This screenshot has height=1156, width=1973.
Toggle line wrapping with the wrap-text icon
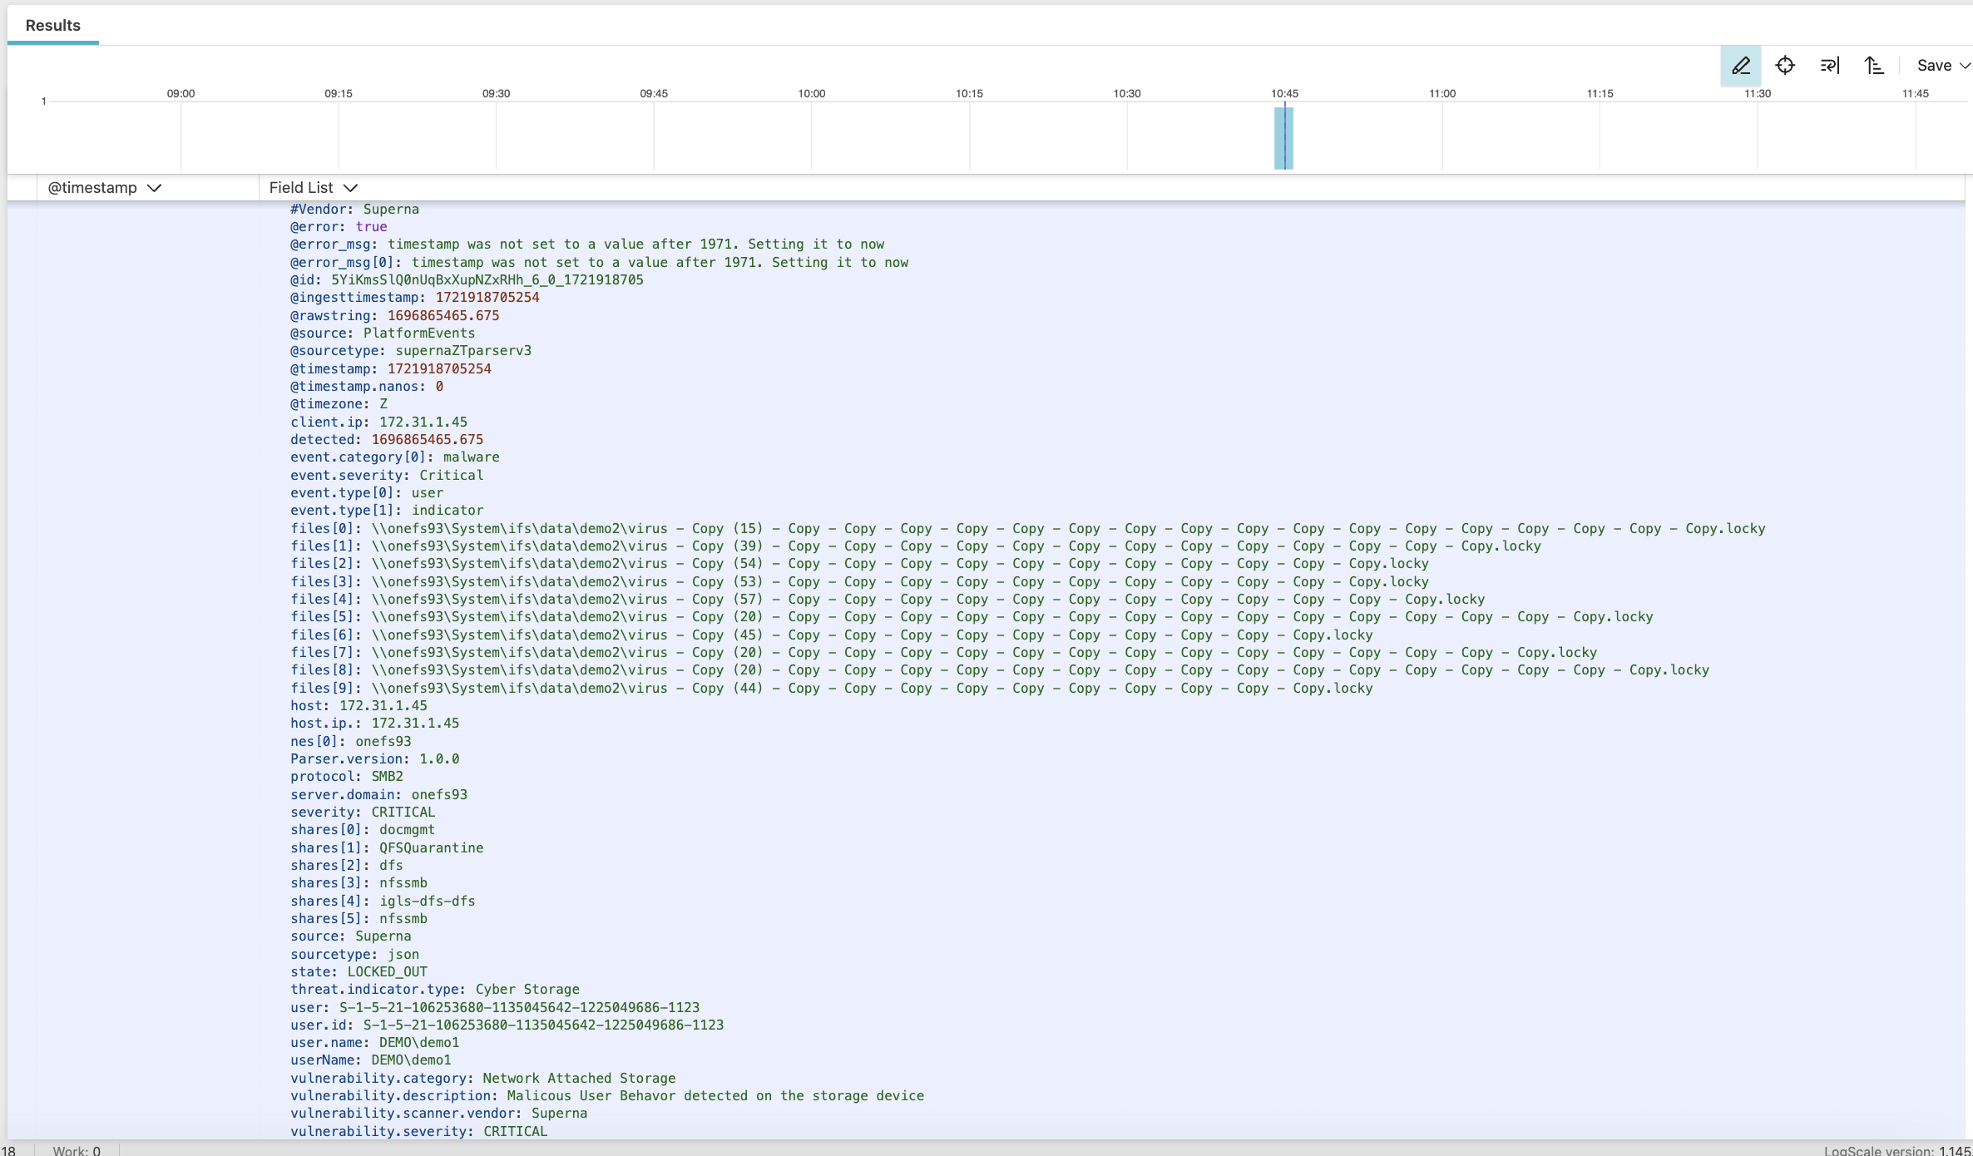pos(1830,65)
